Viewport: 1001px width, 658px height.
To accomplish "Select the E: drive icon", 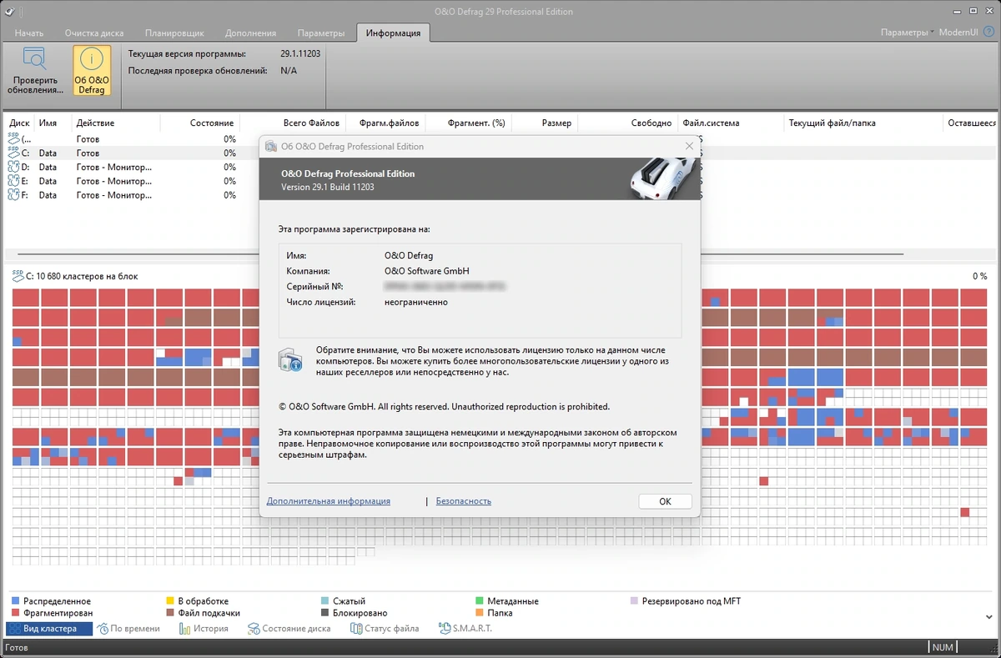I will tap(13, 180).
